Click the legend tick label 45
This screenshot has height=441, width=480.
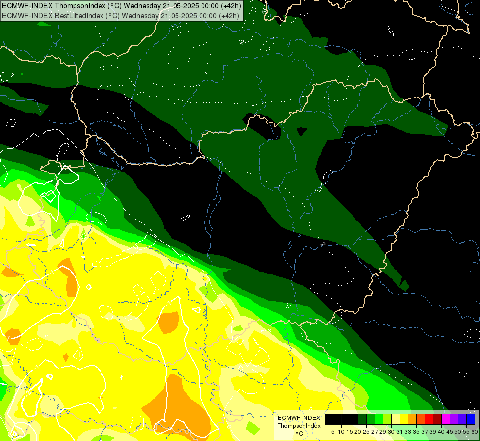point(450,432)
